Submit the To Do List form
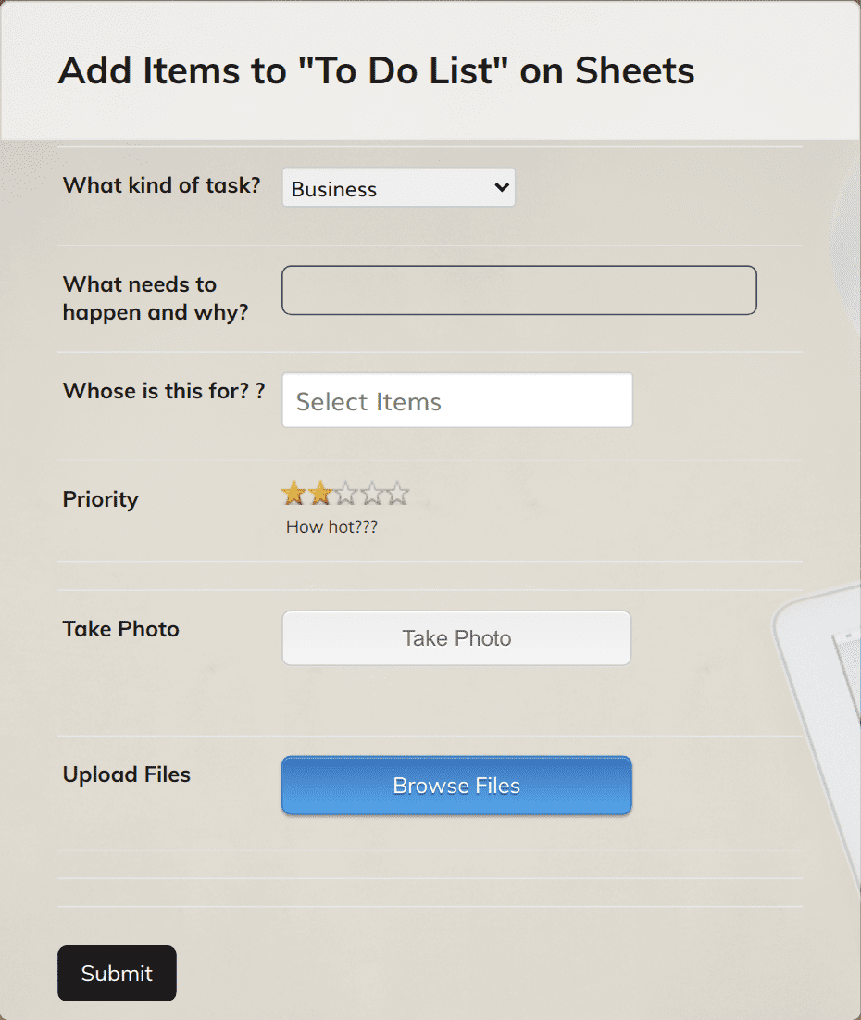Screen dimensions: 861x1020 point(117,973)
